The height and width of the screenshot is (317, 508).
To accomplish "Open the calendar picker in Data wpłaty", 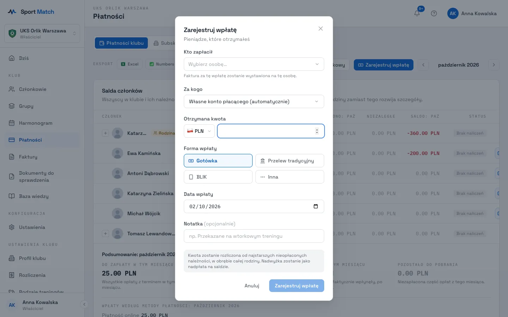I will click(316, 206).
